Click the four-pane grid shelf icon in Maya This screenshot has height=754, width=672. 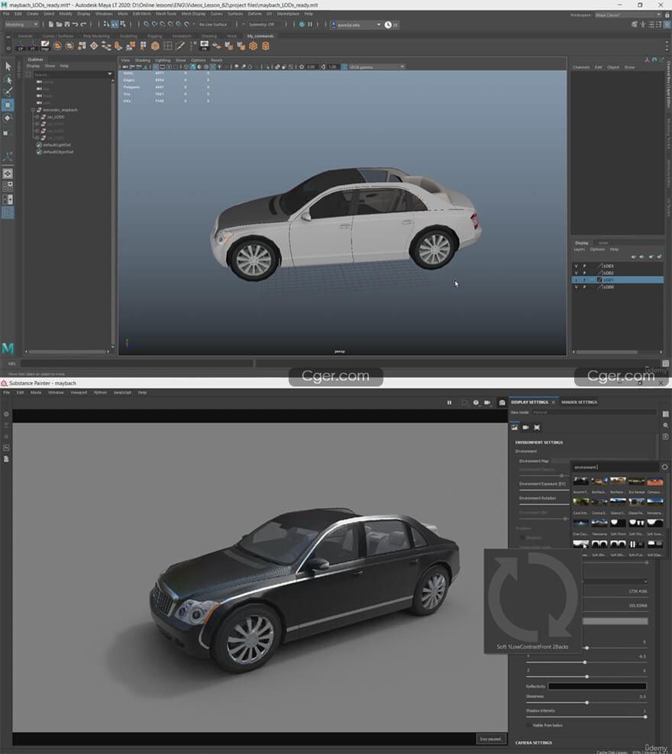(168, 46)
